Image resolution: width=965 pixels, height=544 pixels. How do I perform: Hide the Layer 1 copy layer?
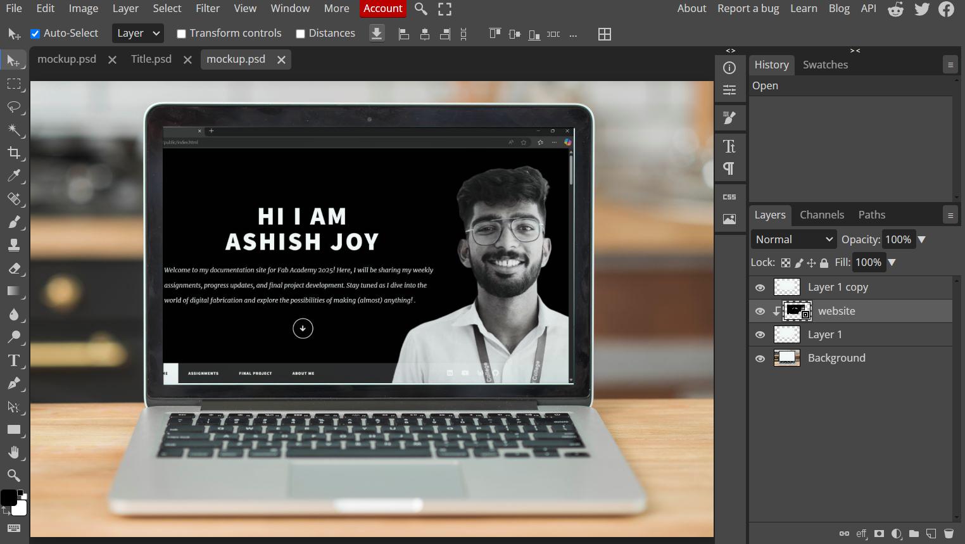(760, 288)
